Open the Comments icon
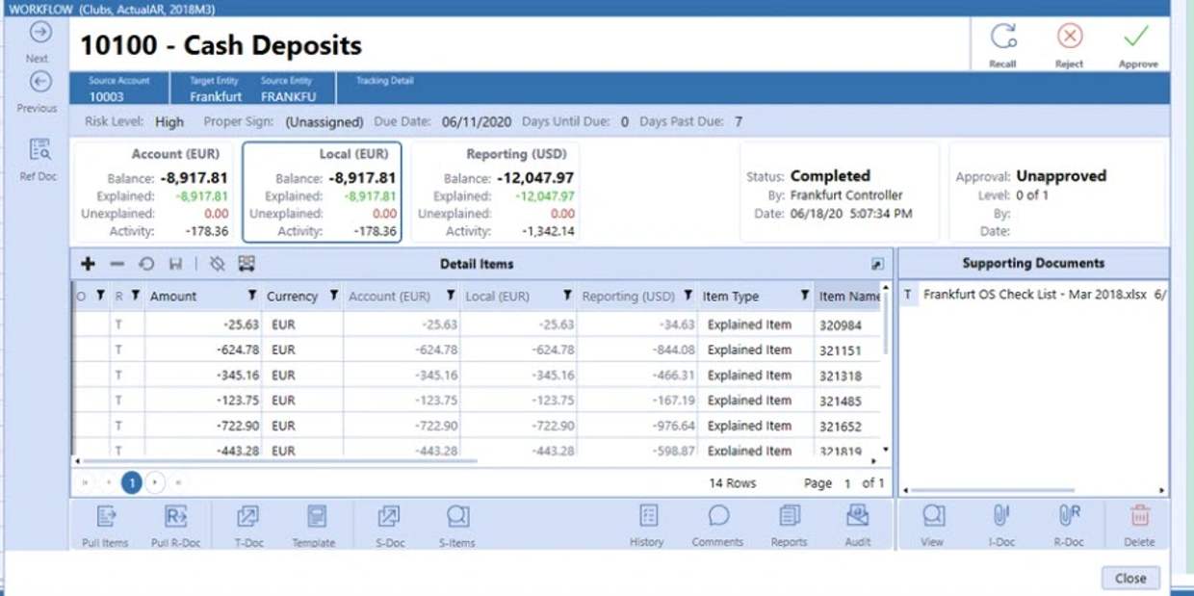 pyautogui.click(x=718, y=517)
